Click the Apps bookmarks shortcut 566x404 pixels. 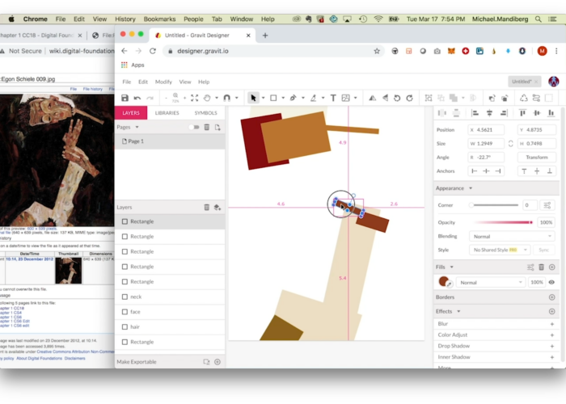(133, 65)
